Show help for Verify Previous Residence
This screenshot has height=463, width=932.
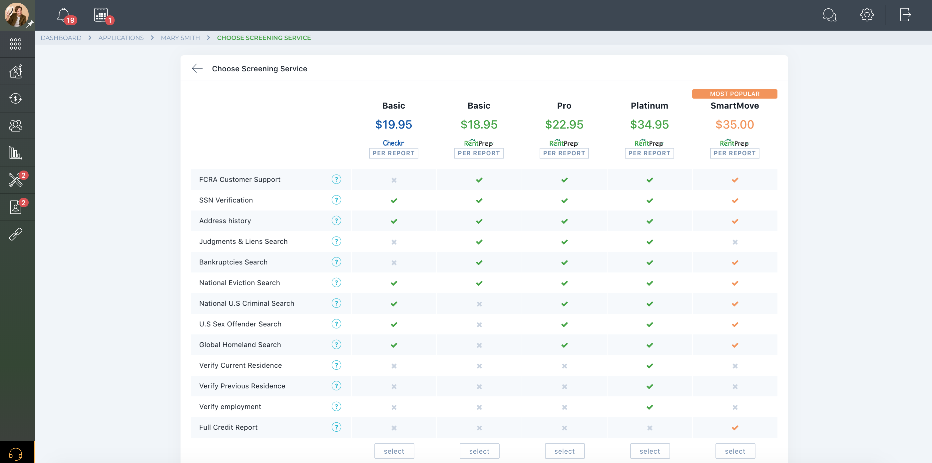[336, 386]
